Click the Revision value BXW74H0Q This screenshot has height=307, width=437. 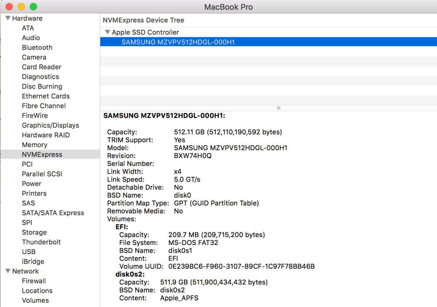[x=192, y=156]
